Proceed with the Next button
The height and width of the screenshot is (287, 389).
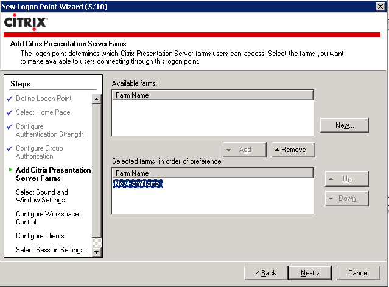[310, 273]
